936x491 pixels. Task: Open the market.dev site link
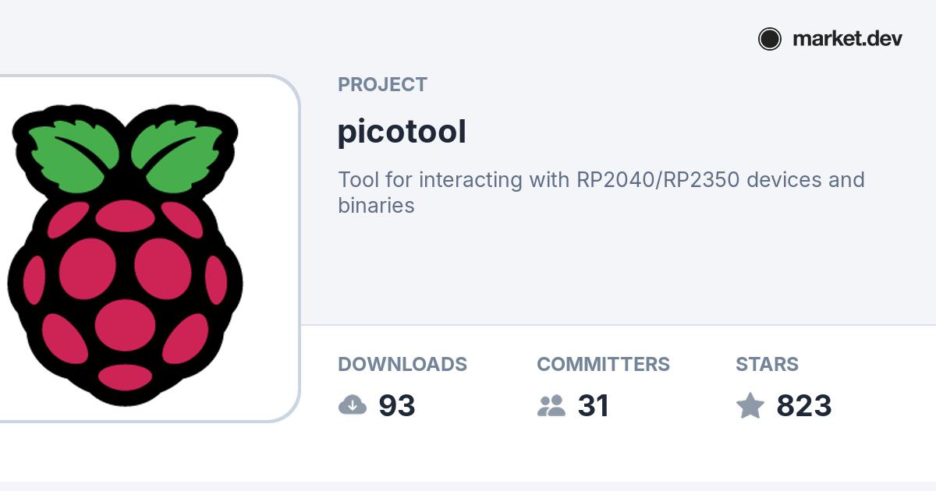847,39
